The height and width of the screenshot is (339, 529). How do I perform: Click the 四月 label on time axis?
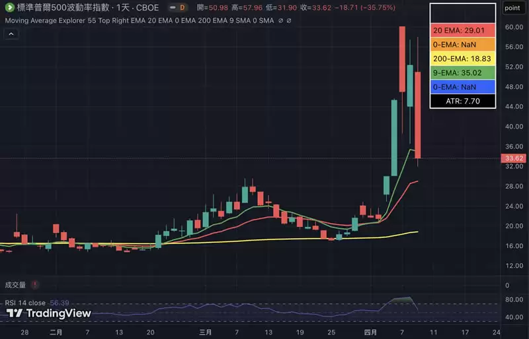click(370, 332)
